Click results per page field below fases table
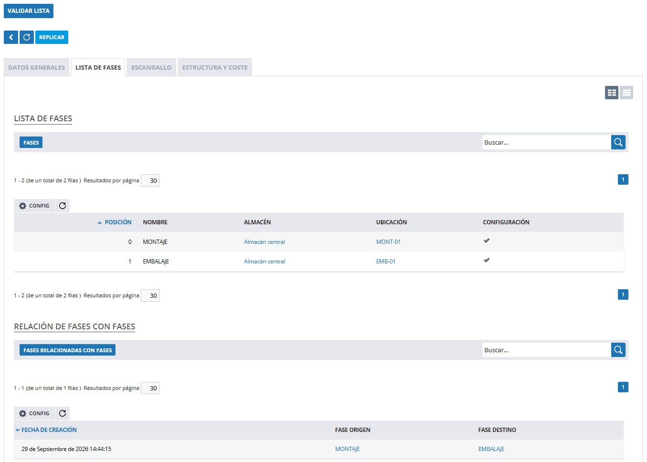The height and width of the screenshot is (462, 647). pos(150,295)
